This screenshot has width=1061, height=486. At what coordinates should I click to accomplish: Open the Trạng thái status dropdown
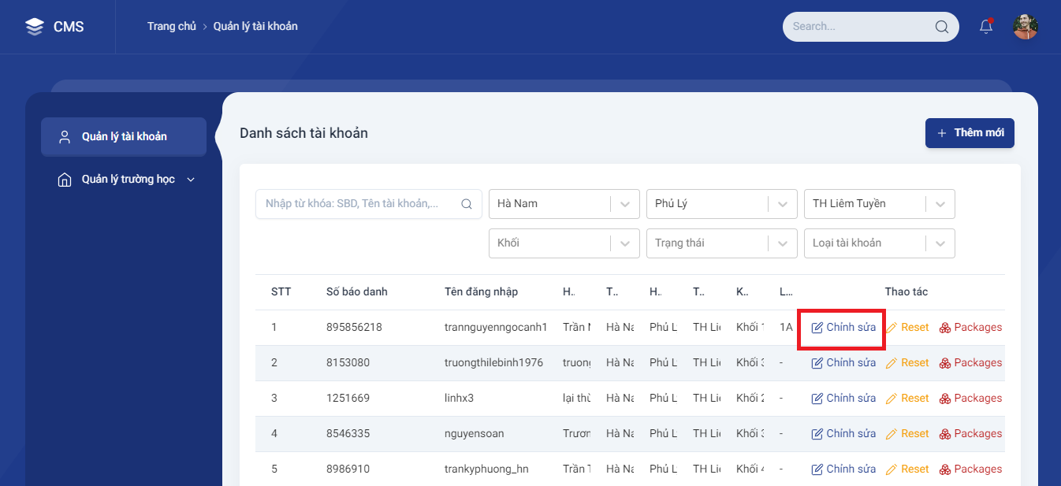coord(722,243)
